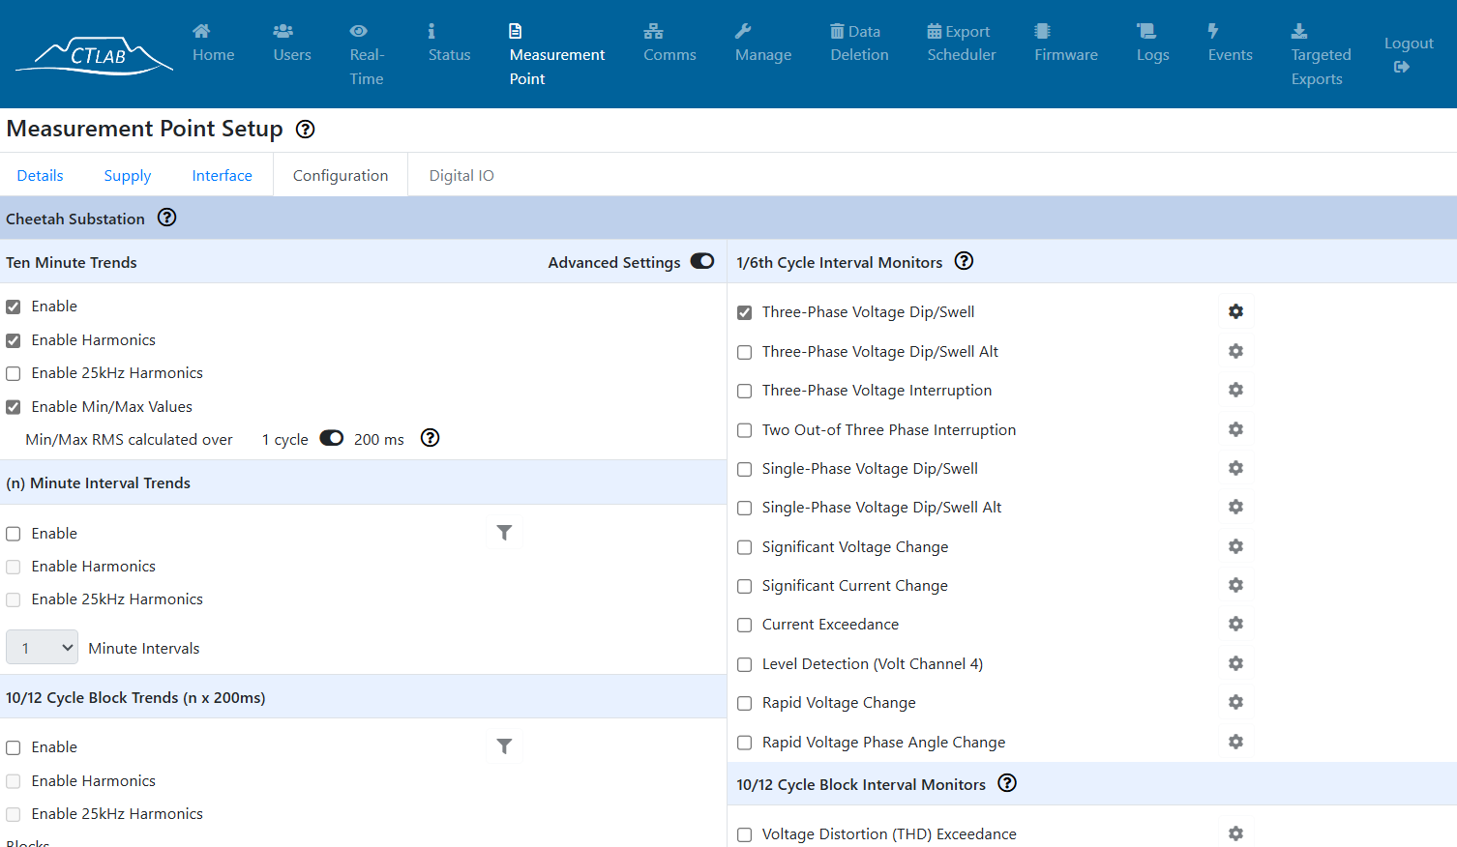Check Voltage Distortion (THD) Exceedance monitor
Screen dimensions: 1457x847
click(745, 834)
